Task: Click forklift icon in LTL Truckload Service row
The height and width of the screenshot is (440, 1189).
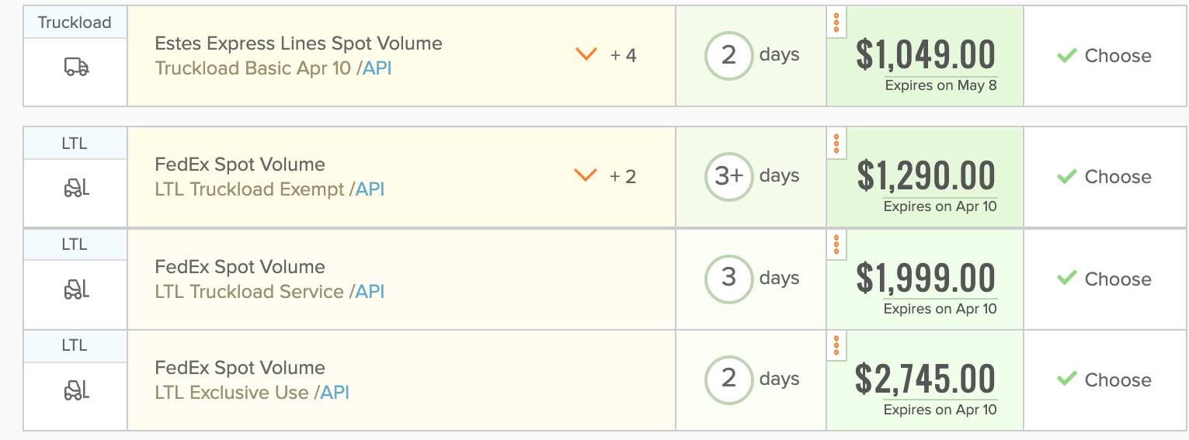Action: (76, 290)
